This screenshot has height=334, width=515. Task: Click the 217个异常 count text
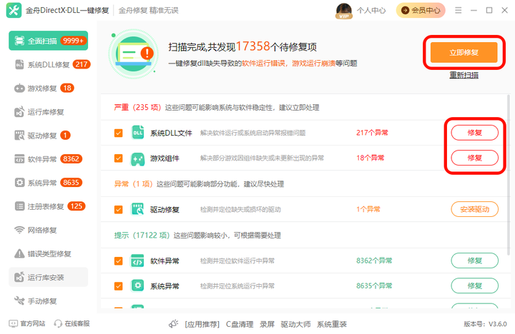(372, 133)
